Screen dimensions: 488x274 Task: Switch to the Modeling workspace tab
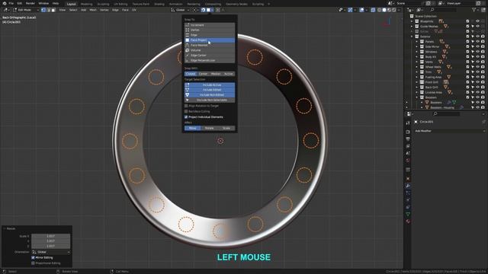point(86,4)
